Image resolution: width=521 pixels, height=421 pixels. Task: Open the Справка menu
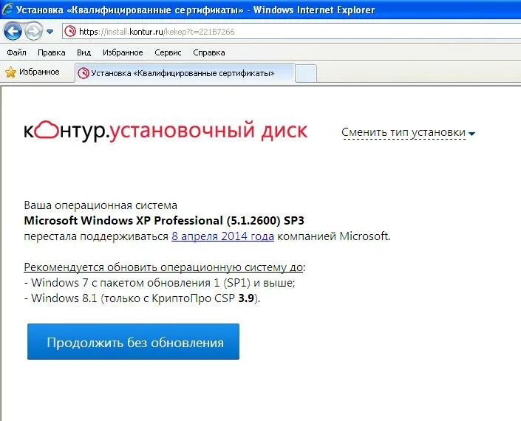pos(208,52)
